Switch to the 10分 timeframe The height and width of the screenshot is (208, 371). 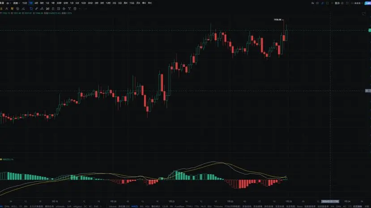84,3
